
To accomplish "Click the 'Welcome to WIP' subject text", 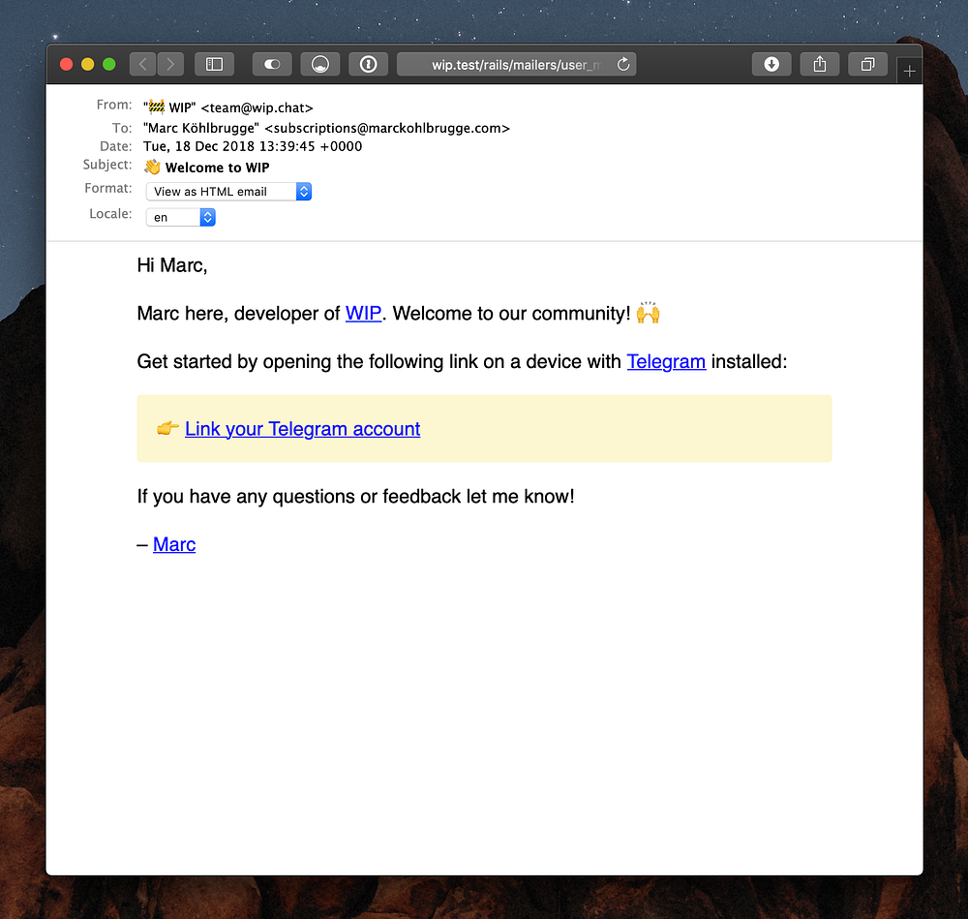I will (x=217, y=168).
